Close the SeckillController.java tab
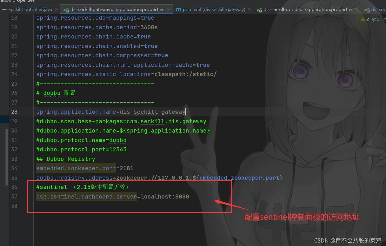 [x=56, y=10]
